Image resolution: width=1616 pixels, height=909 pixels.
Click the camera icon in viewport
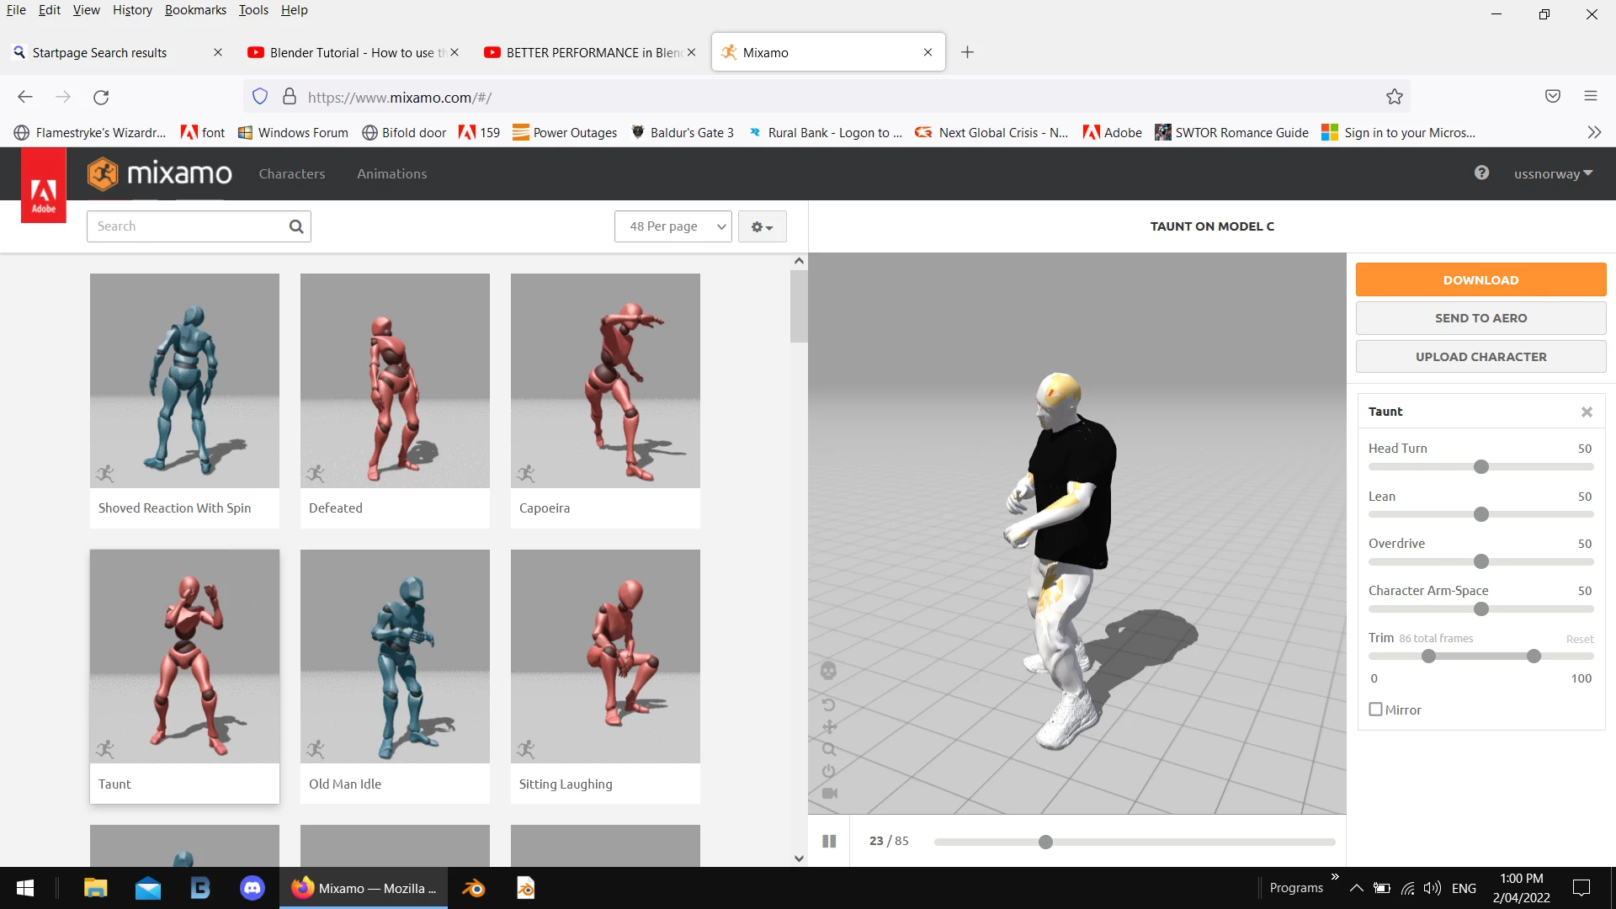(828, 794)
